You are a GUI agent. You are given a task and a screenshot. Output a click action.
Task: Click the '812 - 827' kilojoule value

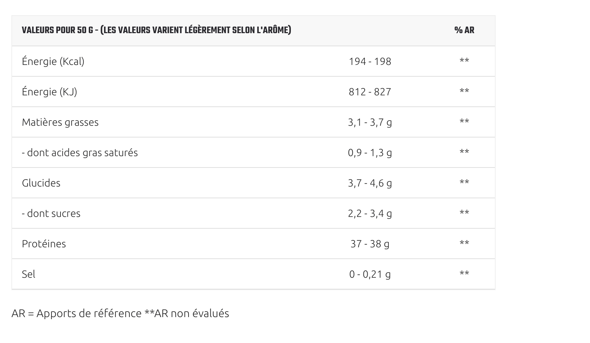point(370,92)
